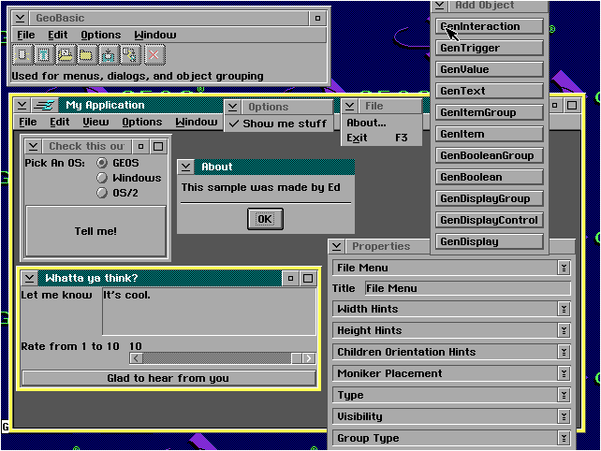Screen dimensions: 601x451
Task: Click the Title field containing File Menu
Action: click(x=466, y=288)
